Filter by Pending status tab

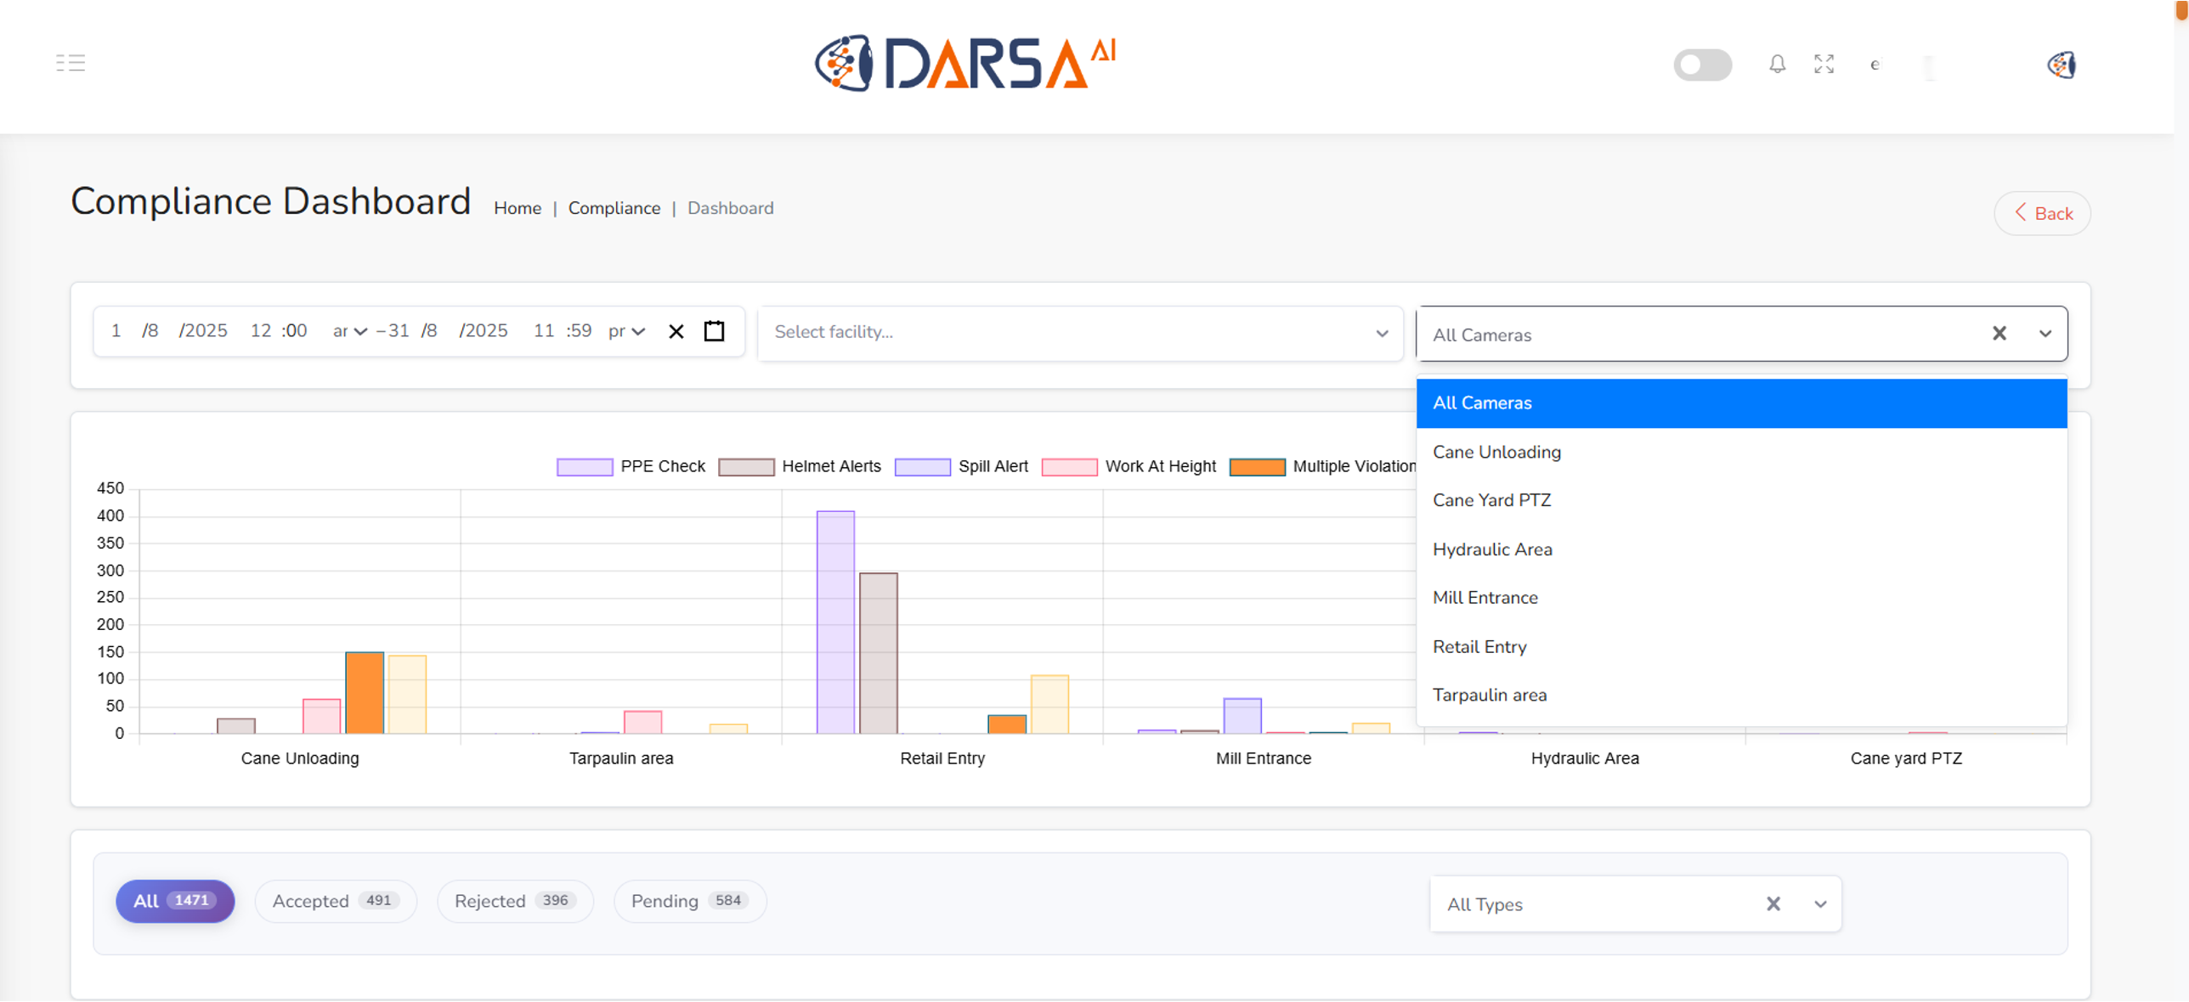tap(689, 901)
